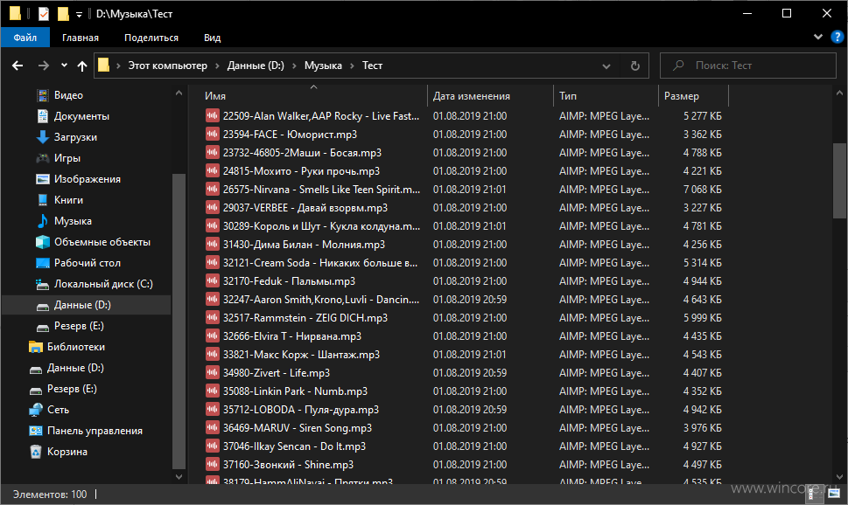
Task: Open Customize Quick Access Toolbar dropdown
Action: point(79,15)
